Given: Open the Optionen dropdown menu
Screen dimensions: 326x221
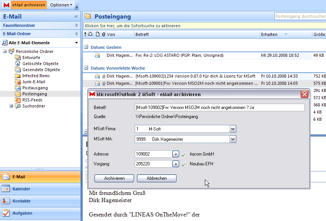Looking at the screenshot, I should 61,5.
